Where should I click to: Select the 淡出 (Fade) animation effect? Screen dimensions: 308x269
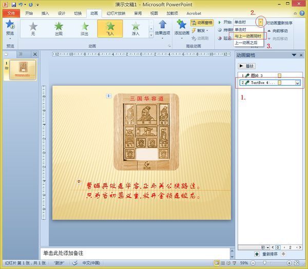pyautogui.click(x=84, y=29)
